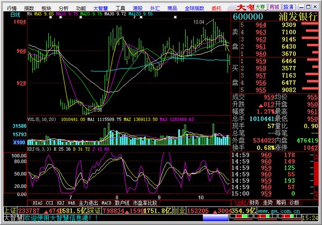The height and width of the screenshot is (225, 322).
Task: Click the 路演 button
Action: pos(288,7)
